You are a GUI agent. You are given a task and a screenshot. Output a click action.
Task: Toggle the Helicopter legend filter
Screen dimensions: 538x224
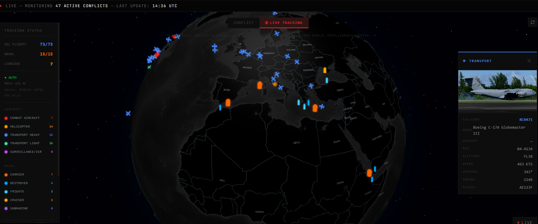coord(29,126)
